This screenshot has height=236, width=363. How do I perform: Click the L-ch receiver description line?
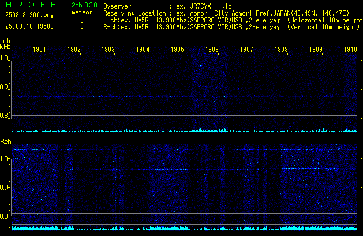(x=233, y=20)
